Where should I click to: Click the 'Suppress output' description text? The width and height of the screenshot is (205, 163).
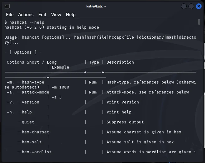[x=125, y=122]
